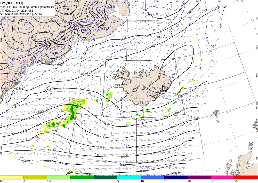Click the "70N 5E" corner label

(239, 1)
